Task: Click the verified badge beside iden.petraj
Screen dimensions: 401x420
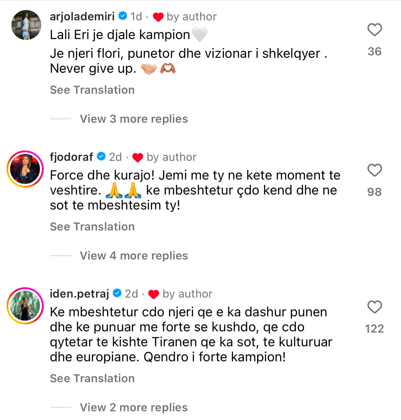Action: (x=117, y=293)
